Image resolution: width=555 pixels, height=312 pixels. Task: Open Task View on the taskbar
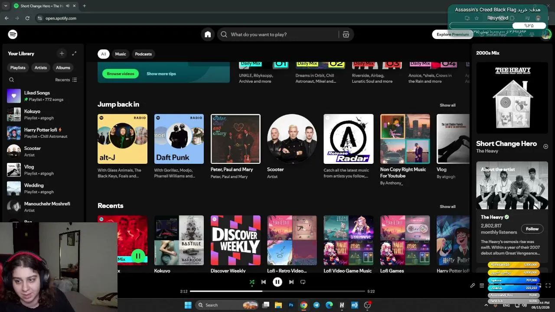point(266,305)
